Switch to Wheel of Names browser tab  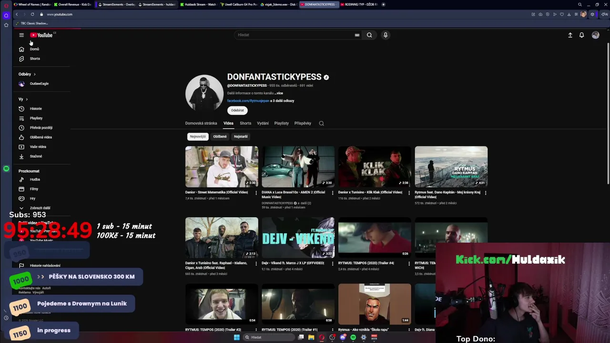[x=31, y=4]
